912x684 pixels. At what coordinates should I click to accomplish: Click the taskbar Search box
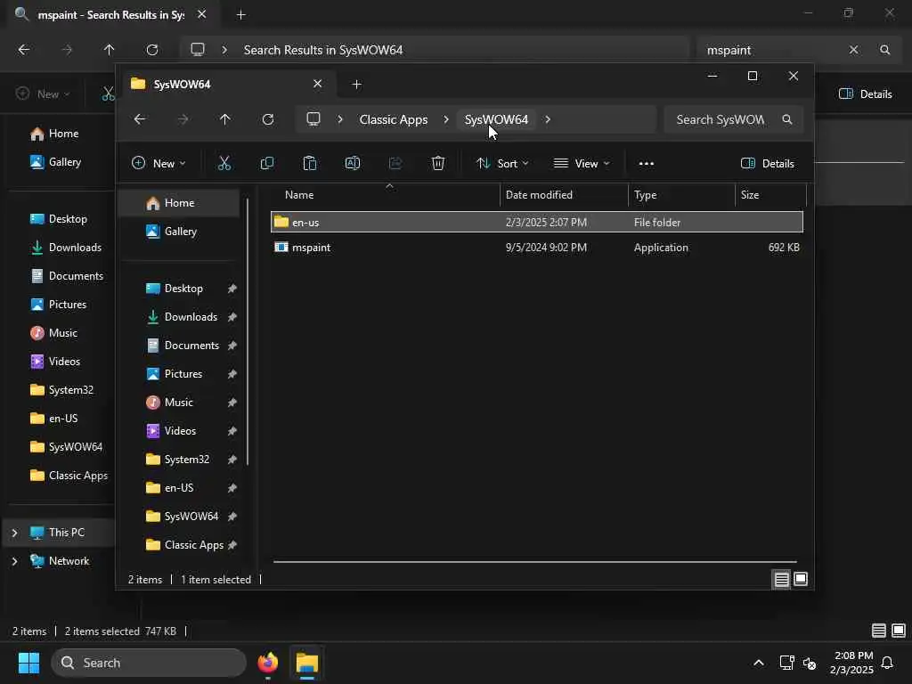149,663
